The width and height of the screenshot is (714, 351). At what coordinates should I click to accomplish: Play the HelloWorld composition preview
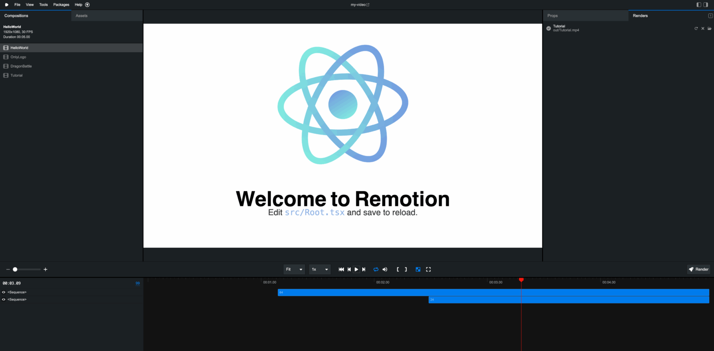coord(356,269)
